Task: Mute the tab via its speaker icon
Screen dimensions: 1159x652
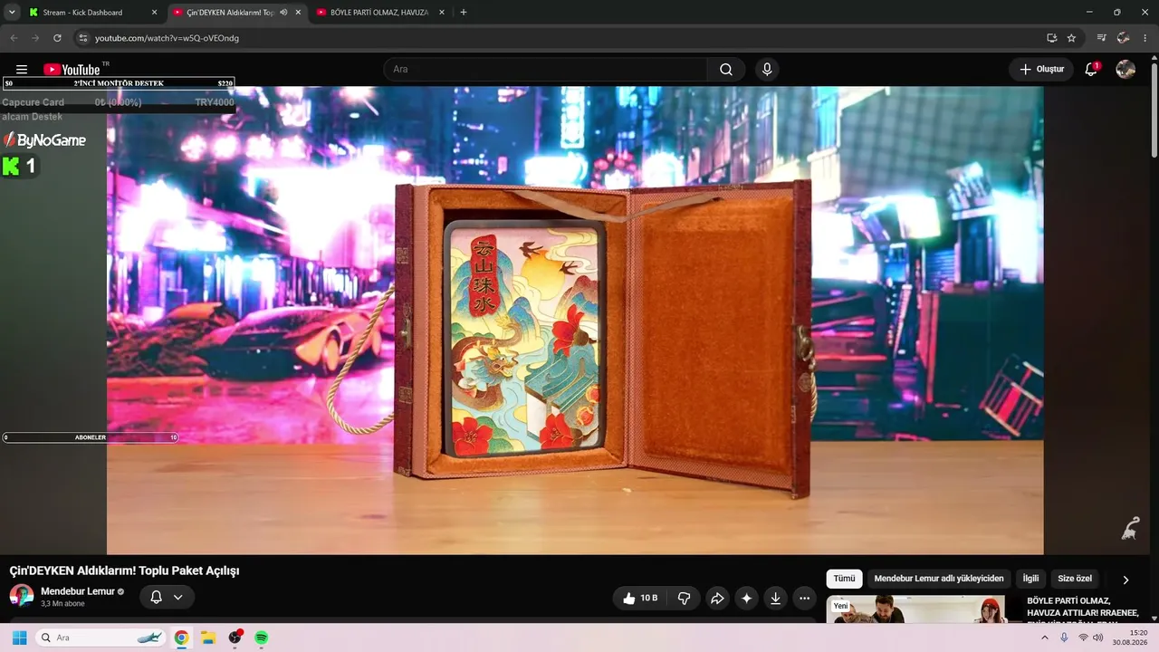Action: 283,13
